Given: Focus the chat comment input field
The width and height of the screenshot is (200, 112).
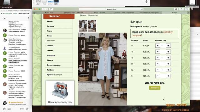Looking at the screenshot, I should tap(17, 105).
